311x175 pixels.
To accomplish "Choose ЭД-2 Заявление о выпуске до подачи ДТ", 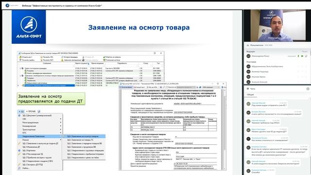I will pyautogui.click(x=40, y=143).
